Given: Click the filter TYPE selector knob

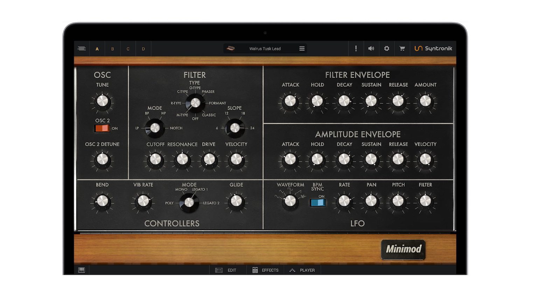Looking at the screenshot, I should pyautogui.click(x=195, y=103).
